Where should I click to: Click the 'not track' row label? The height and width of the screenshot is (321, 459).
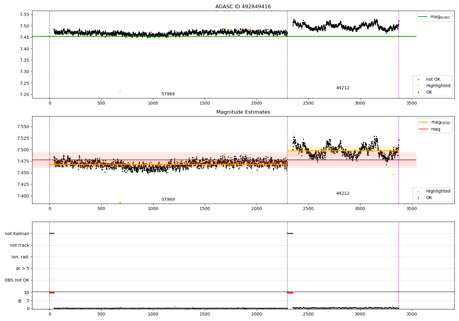tap(20, 245)
